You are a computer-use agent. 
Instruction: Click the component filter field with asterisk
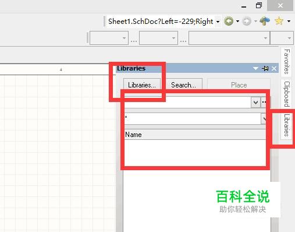193,118
